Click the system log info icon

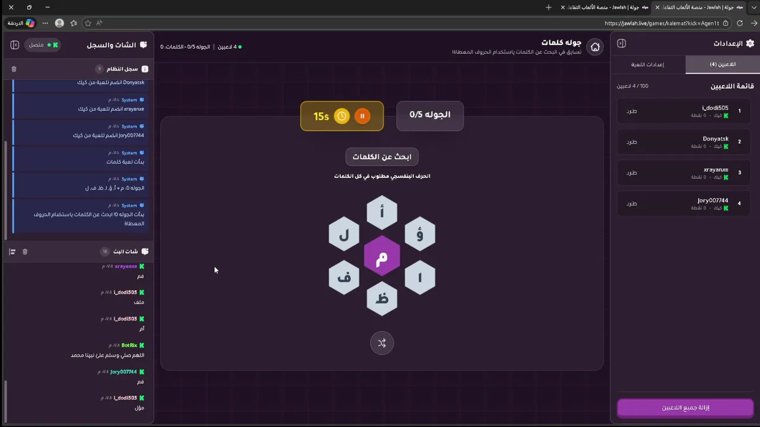coord(145,69)
